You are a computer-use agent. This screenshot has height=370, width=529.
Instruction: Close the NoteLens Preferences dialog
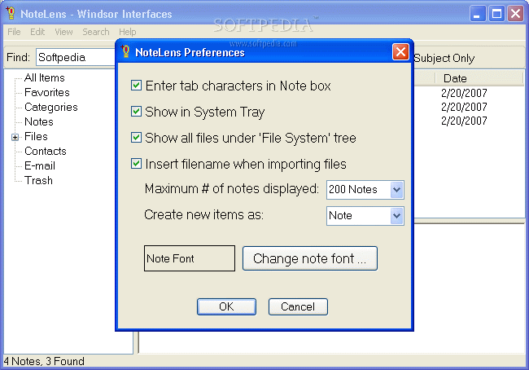coord(400,52)
